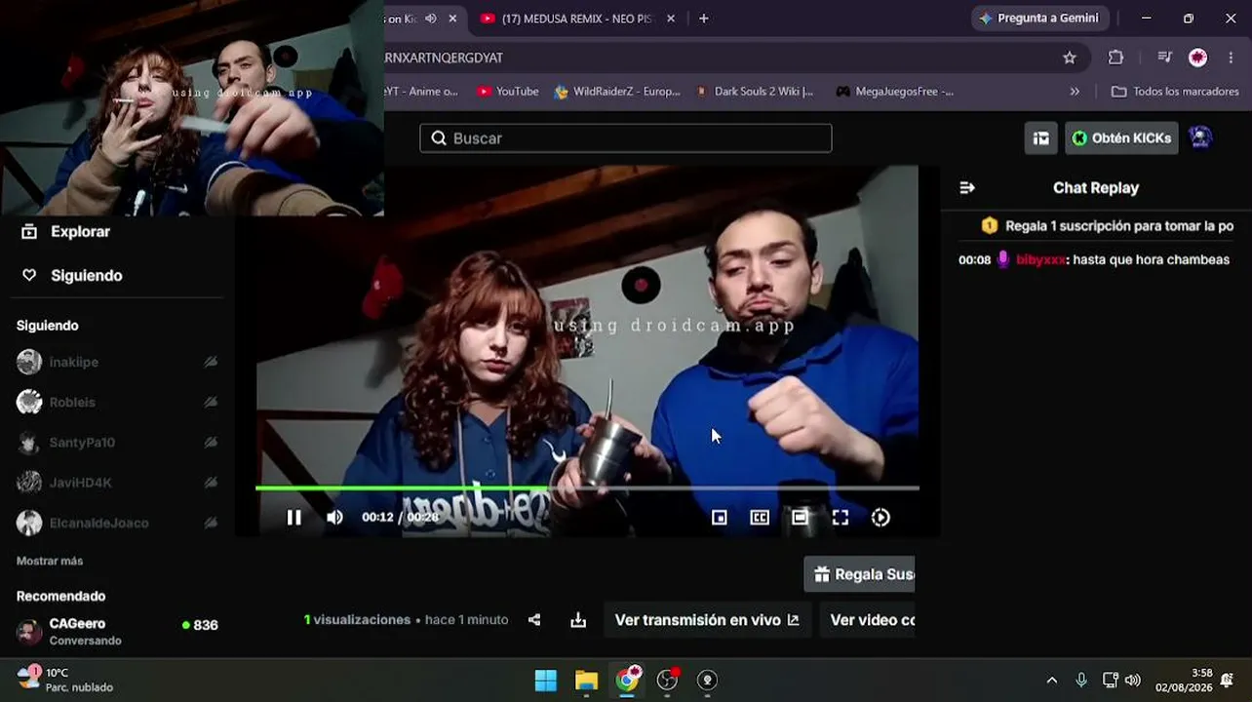Viewport: 1252px width, 702px height.
Task: Click the CAGeero avatar thumbnail
Action: (29, 632)
